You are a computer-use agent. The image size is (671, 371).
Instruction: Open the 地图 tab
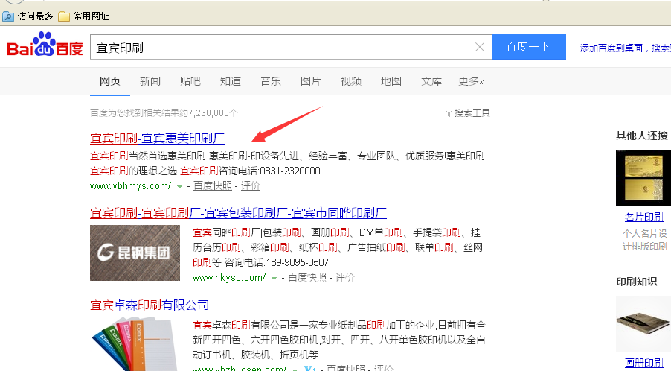pos(391,81)
